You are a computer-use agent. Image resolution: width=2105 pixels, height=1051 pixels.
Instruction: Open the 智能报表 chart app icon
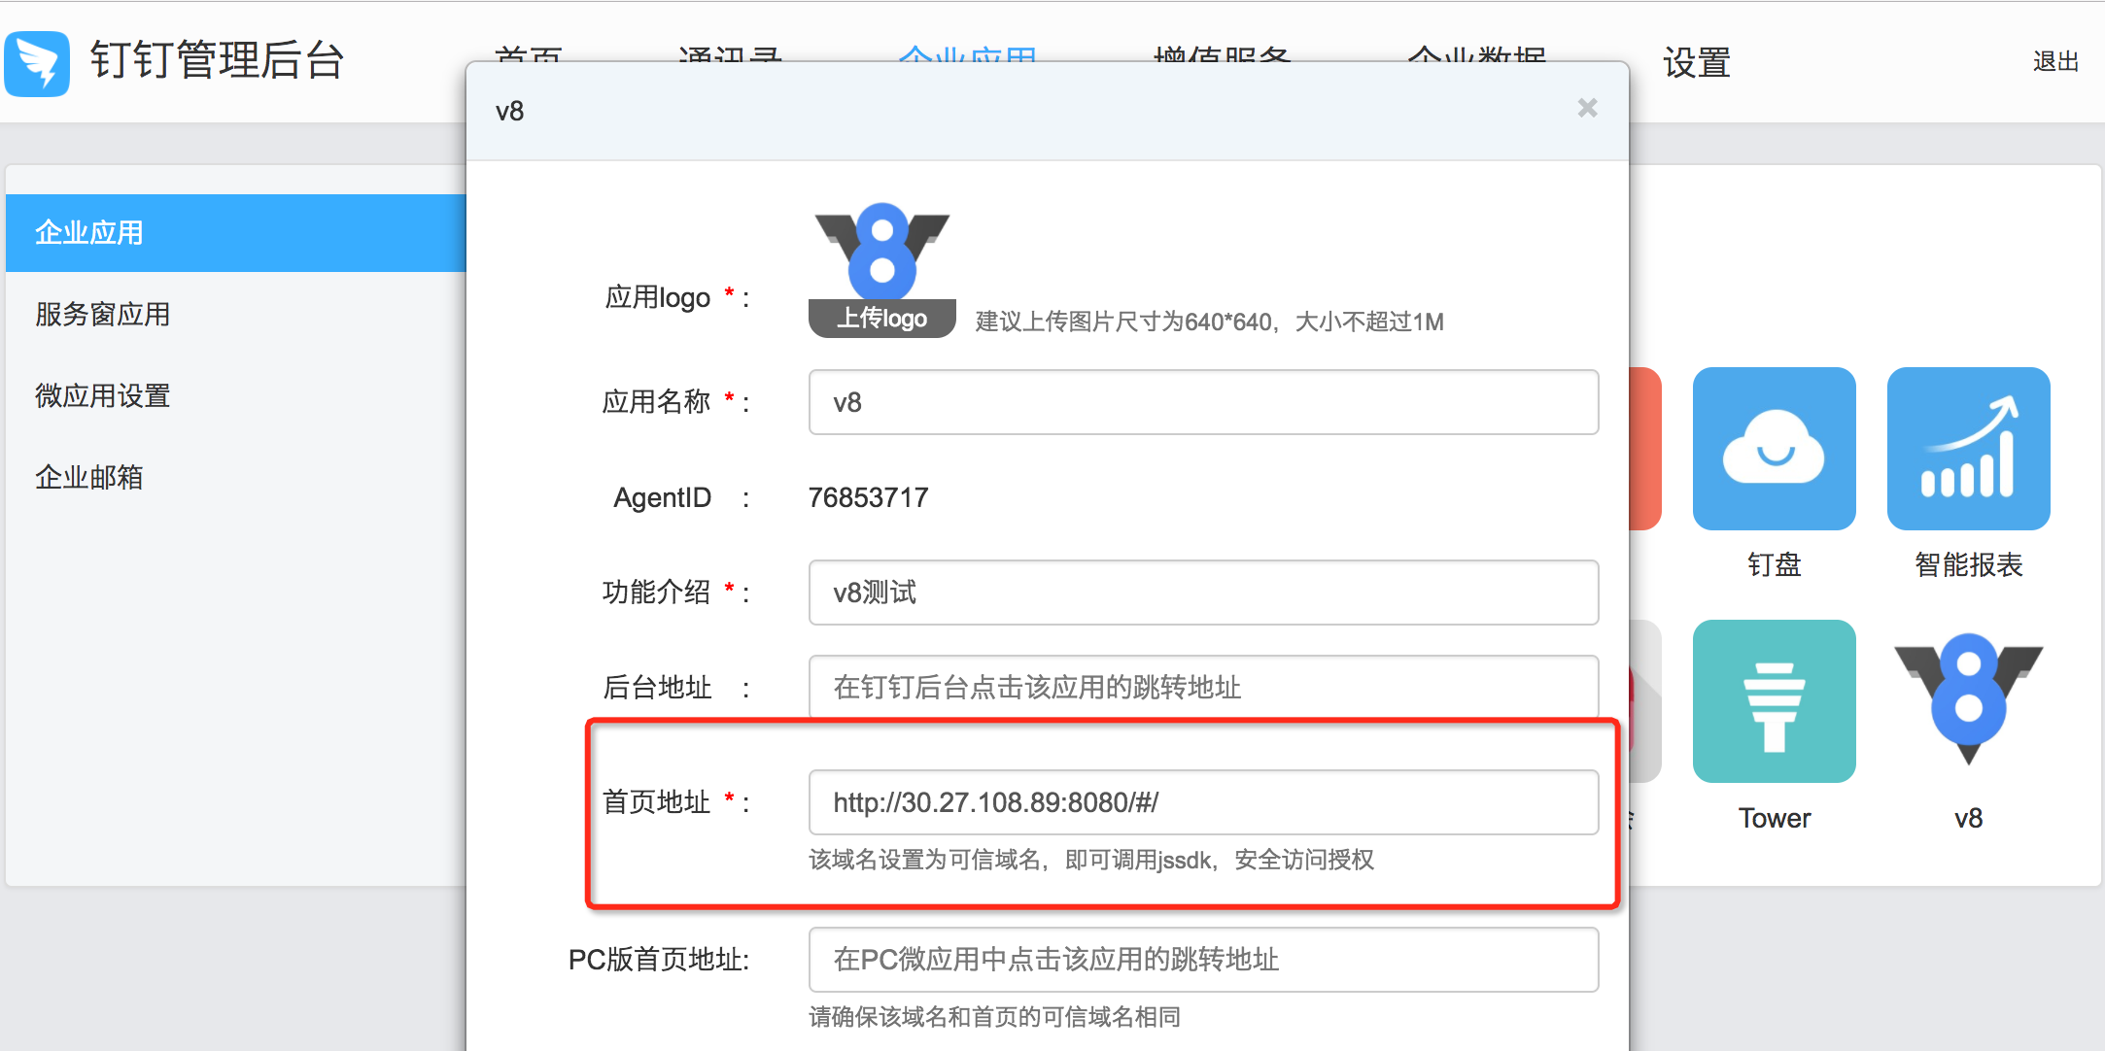point(1968,448)
